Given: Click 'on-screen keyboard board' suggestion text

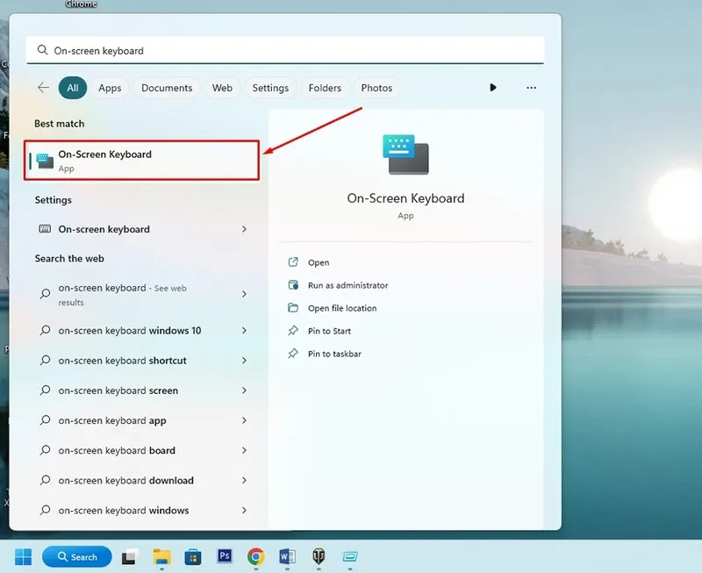Looking at the screenshot, I should (117, 450).
